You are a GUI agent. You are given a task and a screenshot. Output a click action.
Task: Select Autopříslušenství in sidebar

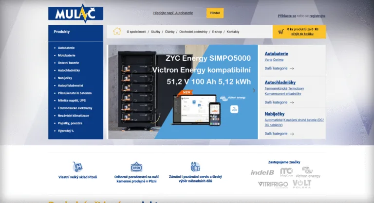pos(70,85)
